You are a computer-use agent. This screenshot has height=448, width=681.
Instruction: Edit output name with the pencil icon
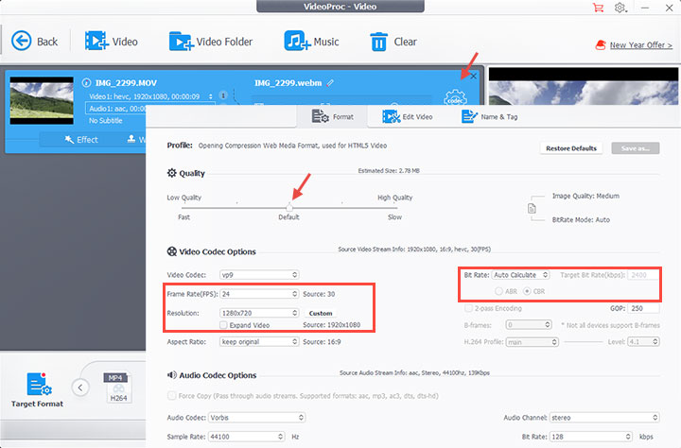click(330, 82)
